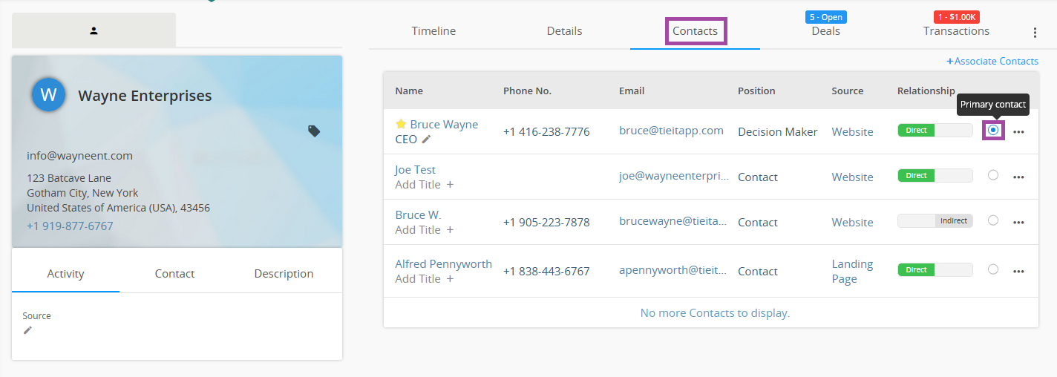Click the 123 Batcave Lane address text
The image size is (1057, 377).
(69, 177)
